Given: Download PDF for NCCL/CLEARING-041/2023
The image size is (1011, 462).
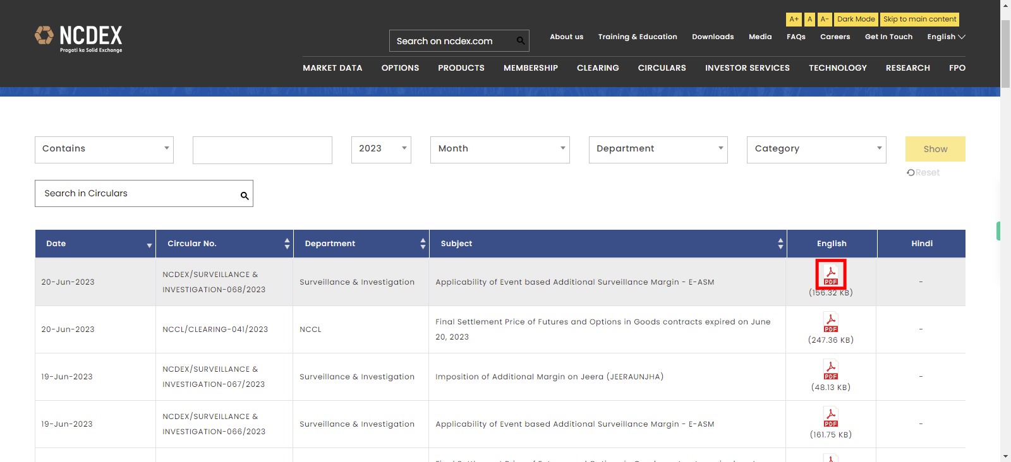Looking at the screenshot, I should pos(831,322).
